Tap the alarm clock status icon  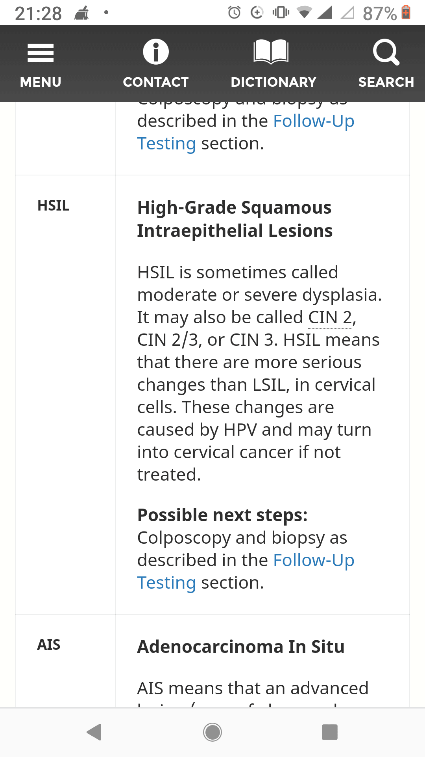(x=234, y=13)
